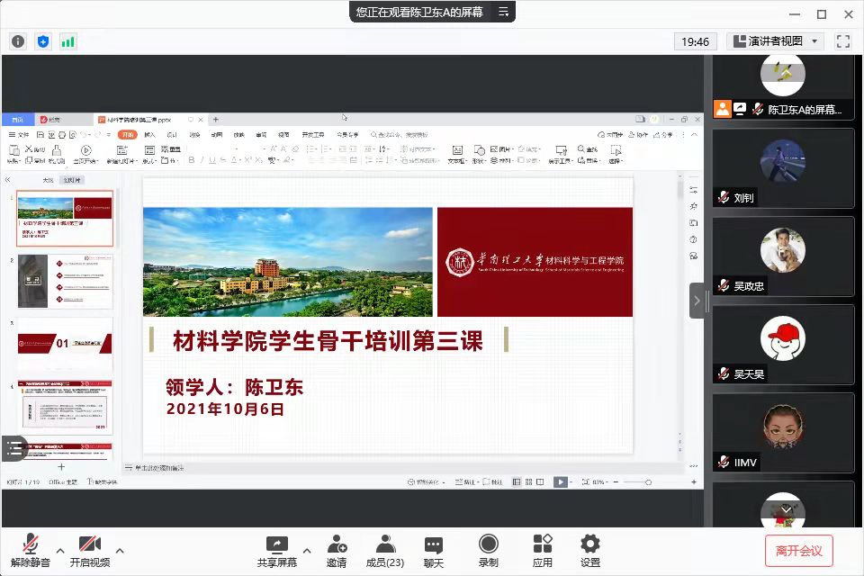Screen dimensions: 864x576
Task: Expand audio options arrow beside 解除静音
Action: tap(60, 551)
